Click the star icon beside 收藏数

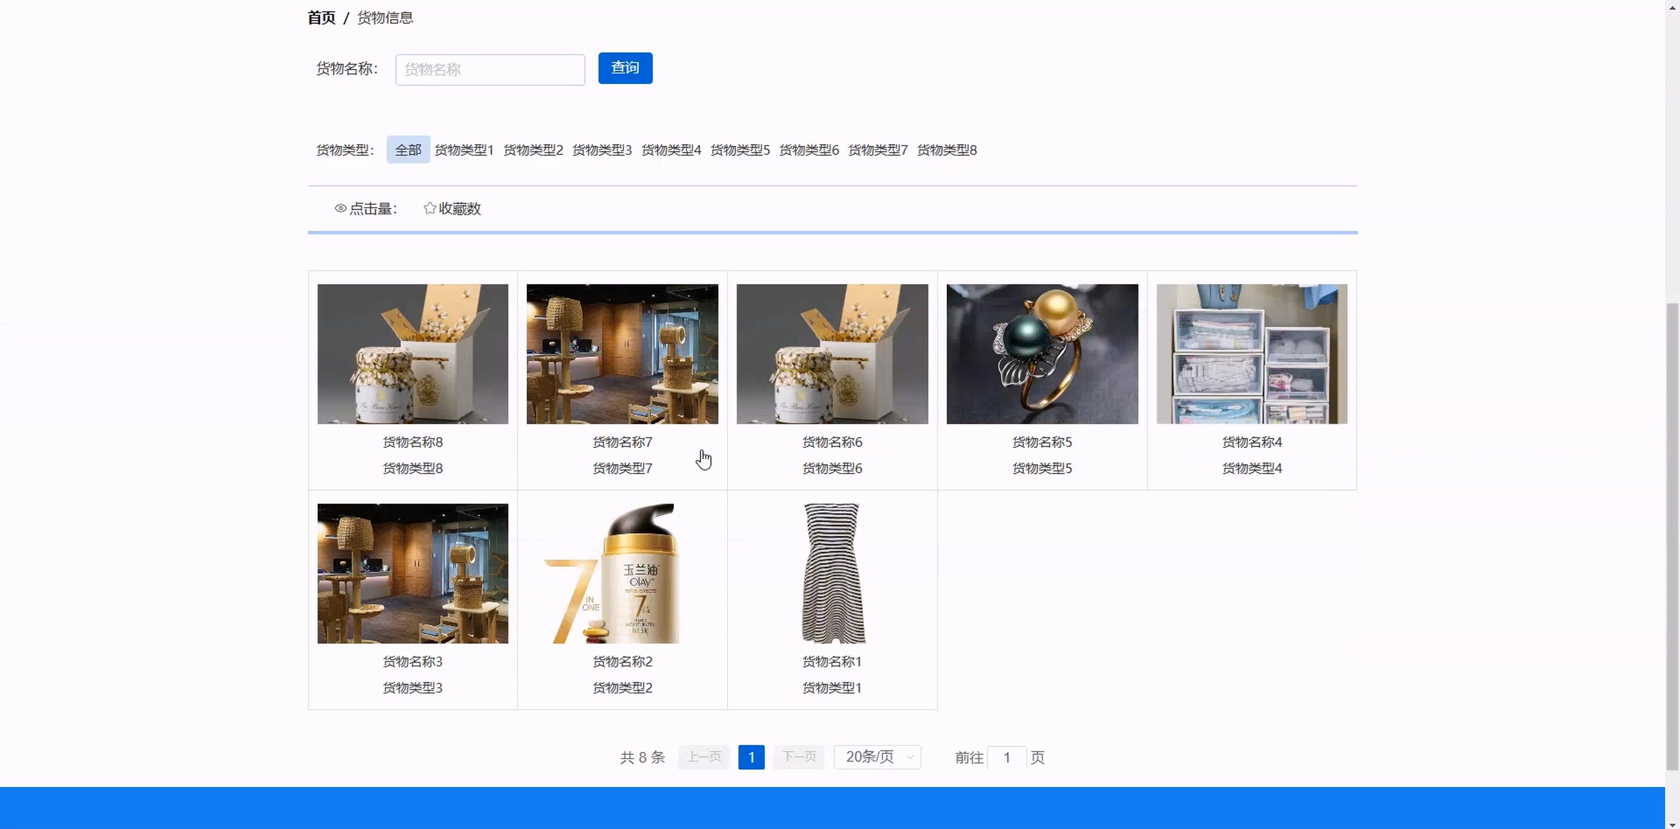click(430, 208)
